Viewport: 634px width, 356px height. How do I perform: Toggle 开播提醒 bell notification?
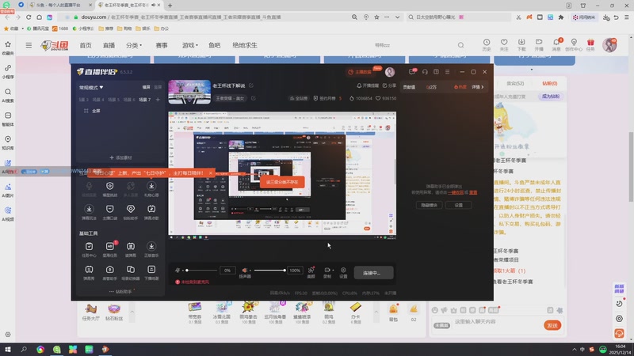[368, 85]
